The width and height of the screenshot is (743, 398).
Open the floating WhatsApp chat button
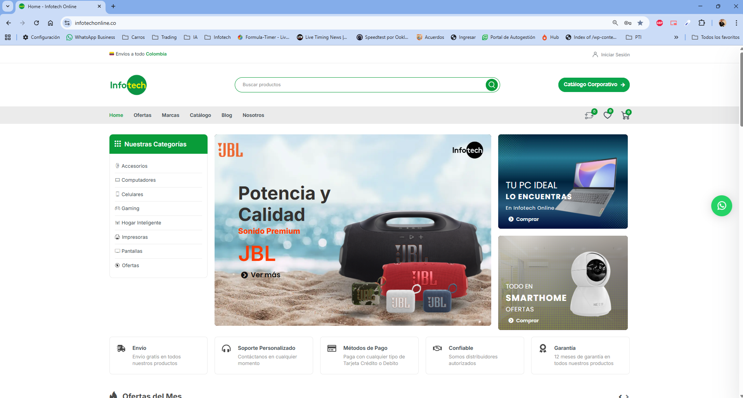(x=721, y=206)
